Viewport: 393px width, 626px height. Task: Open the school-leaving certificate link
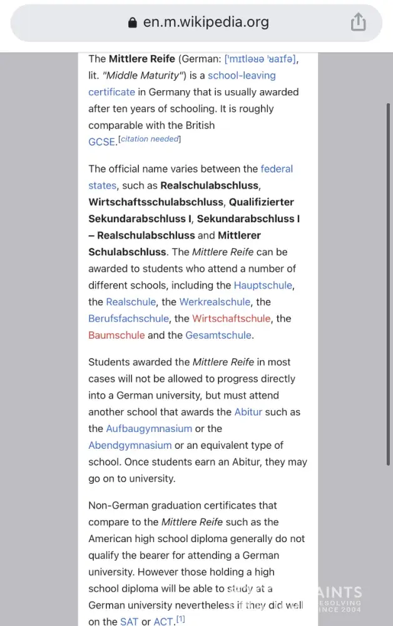point(242,76)
